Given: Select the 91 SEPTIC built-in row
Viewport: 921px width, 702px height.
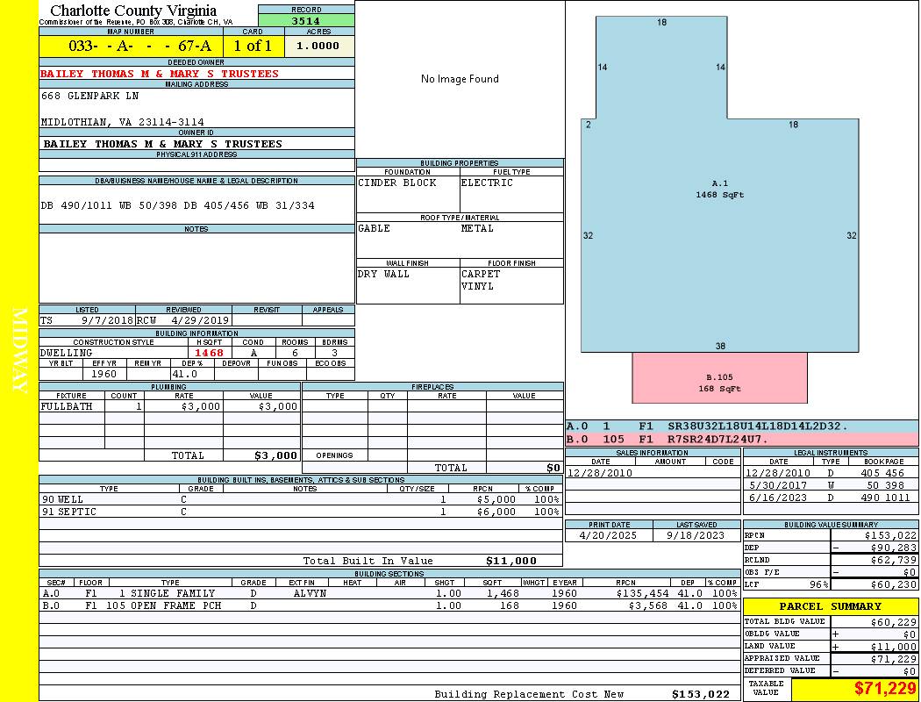Looking at the screenshot, I should 298,512.
